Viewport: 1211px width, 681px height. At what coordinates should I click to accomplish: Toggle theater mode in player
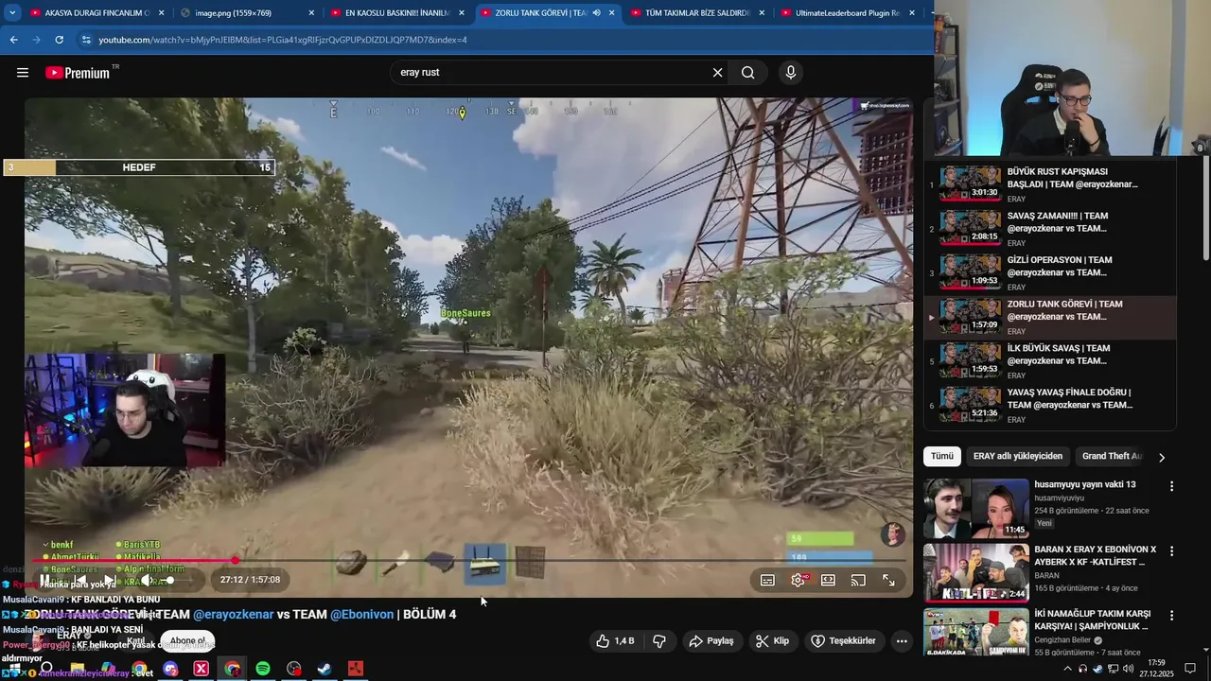click(828, 580)
